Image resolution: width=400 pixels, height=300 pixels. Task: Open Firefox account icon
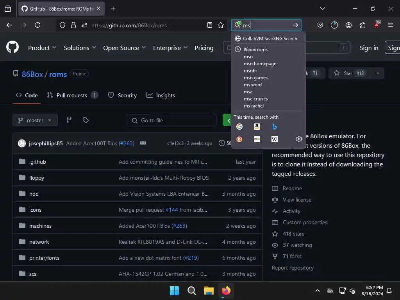coord(348,25)
